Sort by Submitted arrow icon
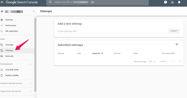The image size is (187, 98). pyautogui.click(x=102, y=53)
